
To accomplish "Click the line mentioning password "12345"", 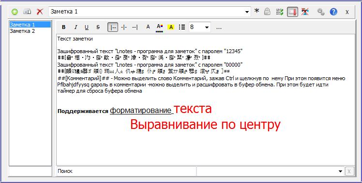I will pyautogui.click(x=150, y=51).
